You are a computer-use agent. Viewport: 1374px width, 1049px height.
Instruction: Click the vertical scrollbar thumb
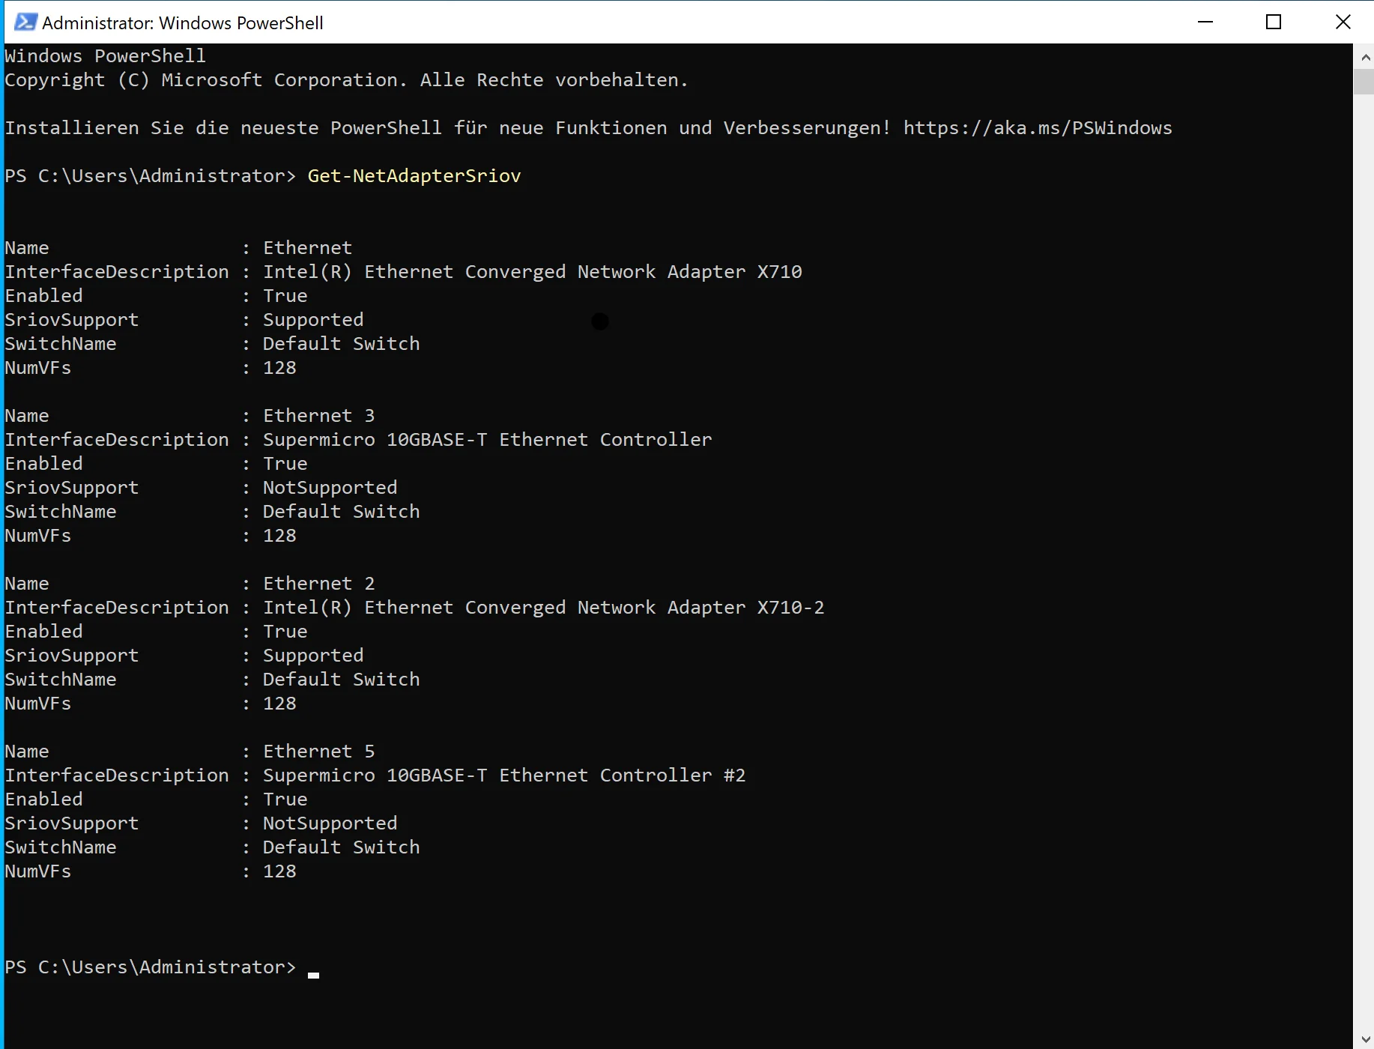[x=1364, y=81]
